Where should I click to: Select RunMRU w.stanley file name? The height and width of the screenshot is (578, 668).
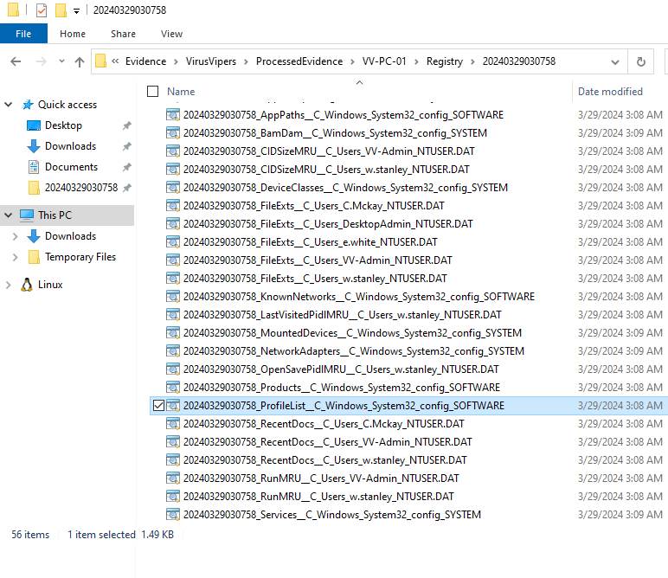[x=318, y=497]
